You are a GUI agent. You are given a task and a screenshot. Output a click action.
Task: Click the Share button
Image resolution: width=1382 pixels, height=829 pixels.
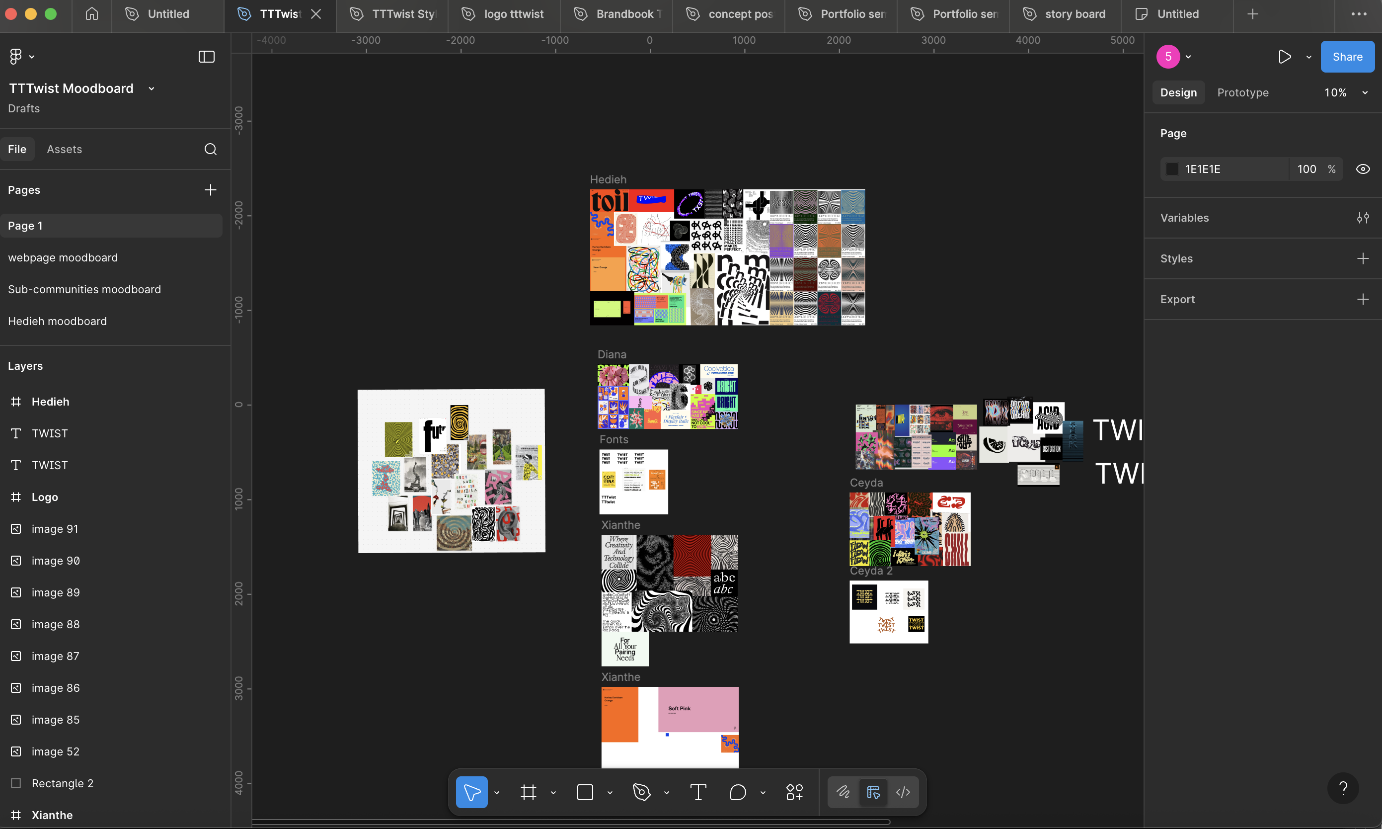click(1347, 57)
